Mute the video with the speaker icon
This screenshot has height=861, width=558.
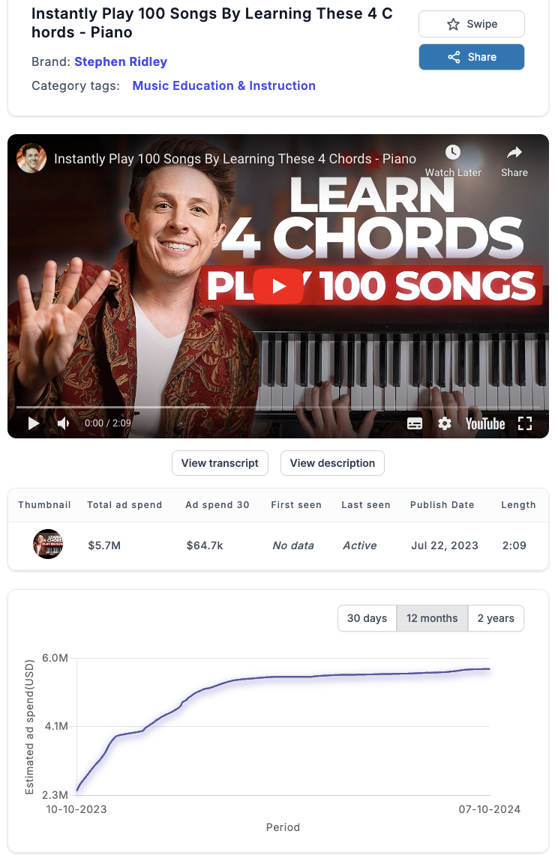point(64,423)
